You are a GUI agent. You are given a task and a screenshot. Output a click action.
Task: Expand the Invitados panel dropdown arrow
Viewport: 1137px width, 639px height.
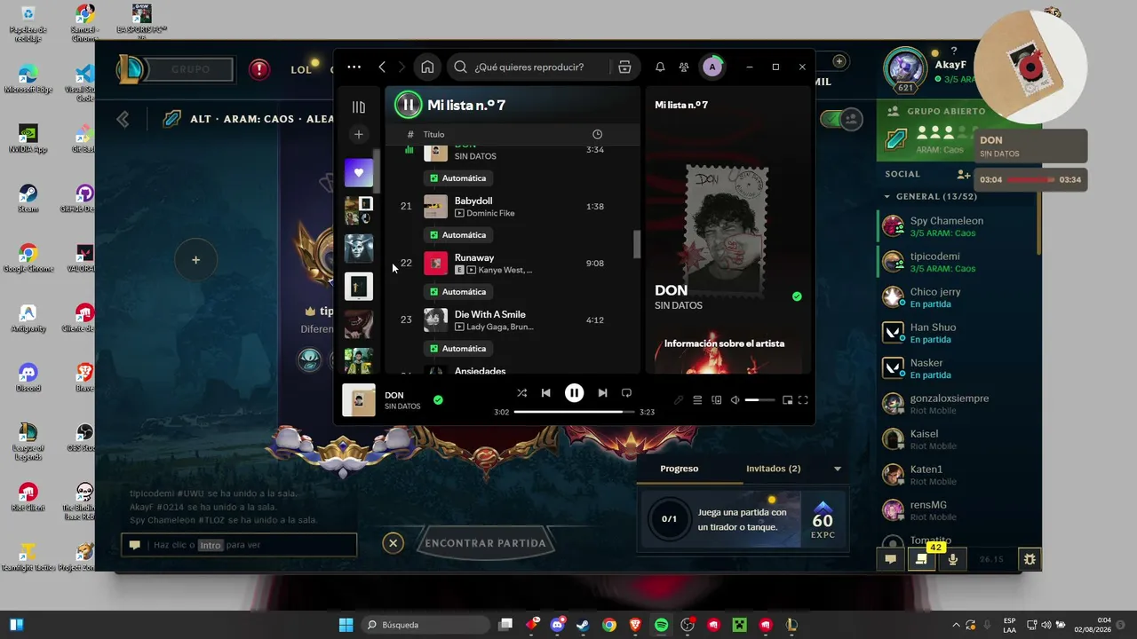coord(837,469)
